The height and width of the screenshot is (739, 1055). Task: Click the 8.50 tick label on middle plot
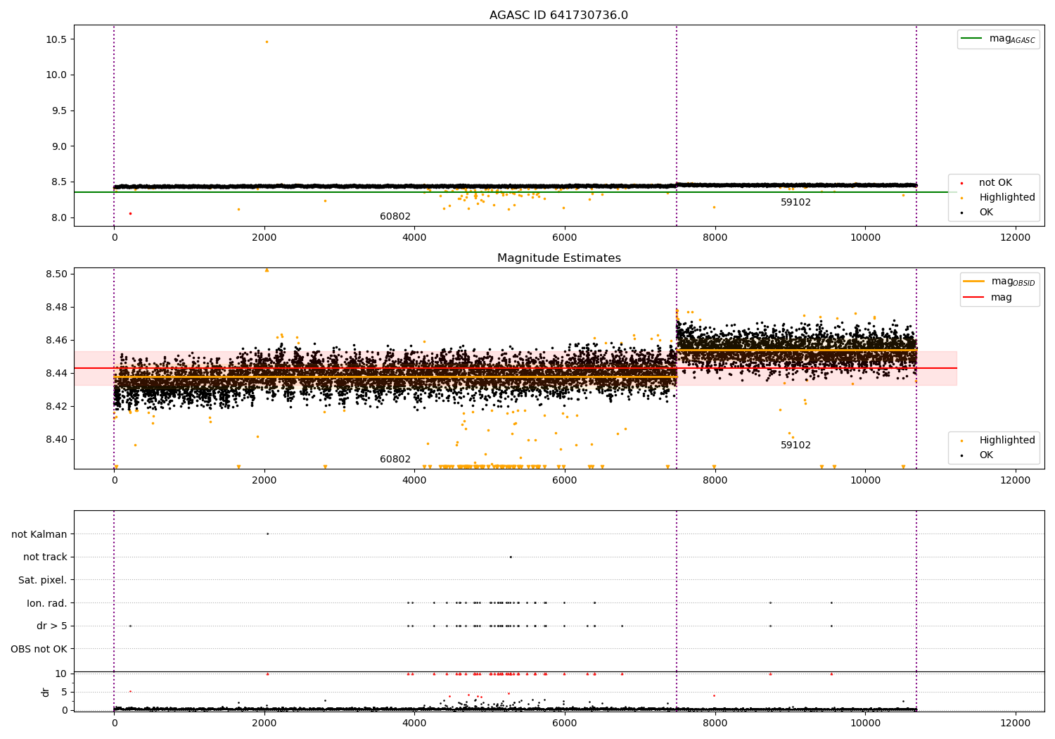pyautogui.click(x=56, y=274)
